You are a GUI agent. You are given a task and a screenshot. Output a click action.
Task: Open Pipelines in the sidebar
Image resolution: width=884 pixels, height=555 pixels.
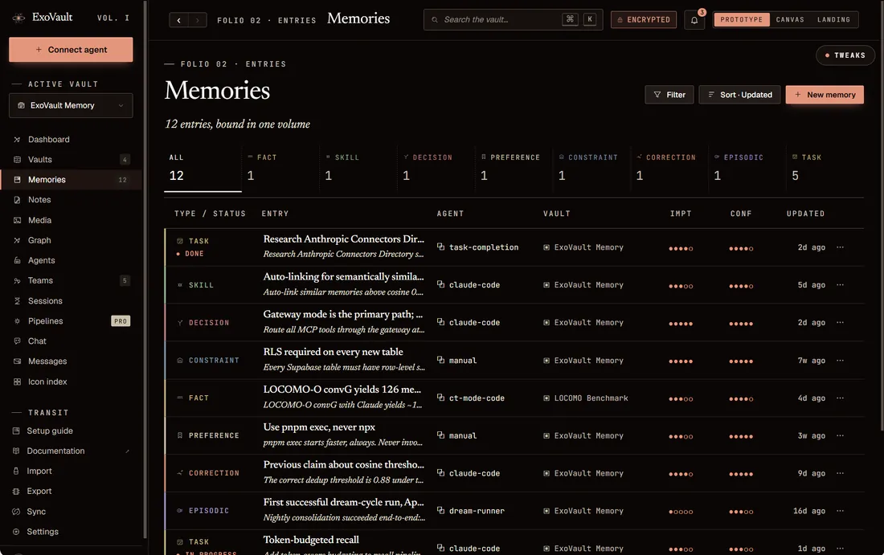pyautogui.click(x=71, y=321)
